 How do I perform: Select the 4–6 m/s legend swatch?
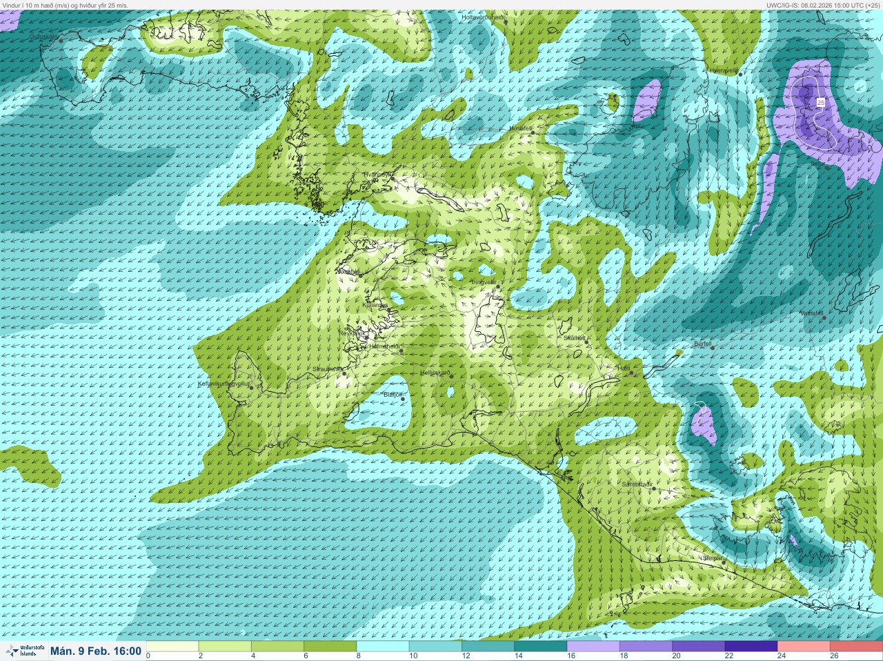(x=277, y=647)
